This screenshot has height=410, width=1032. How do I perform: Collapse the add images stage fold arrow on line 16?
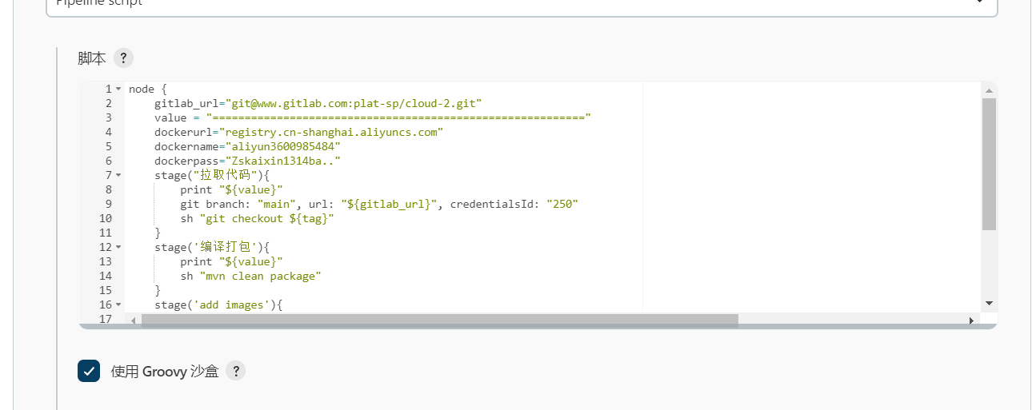118,305
